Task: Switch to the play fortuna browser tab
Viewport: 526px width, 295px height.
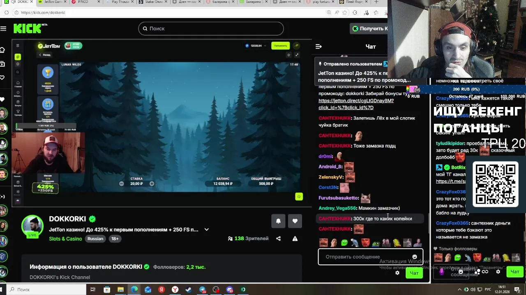Action: point(321,2)
